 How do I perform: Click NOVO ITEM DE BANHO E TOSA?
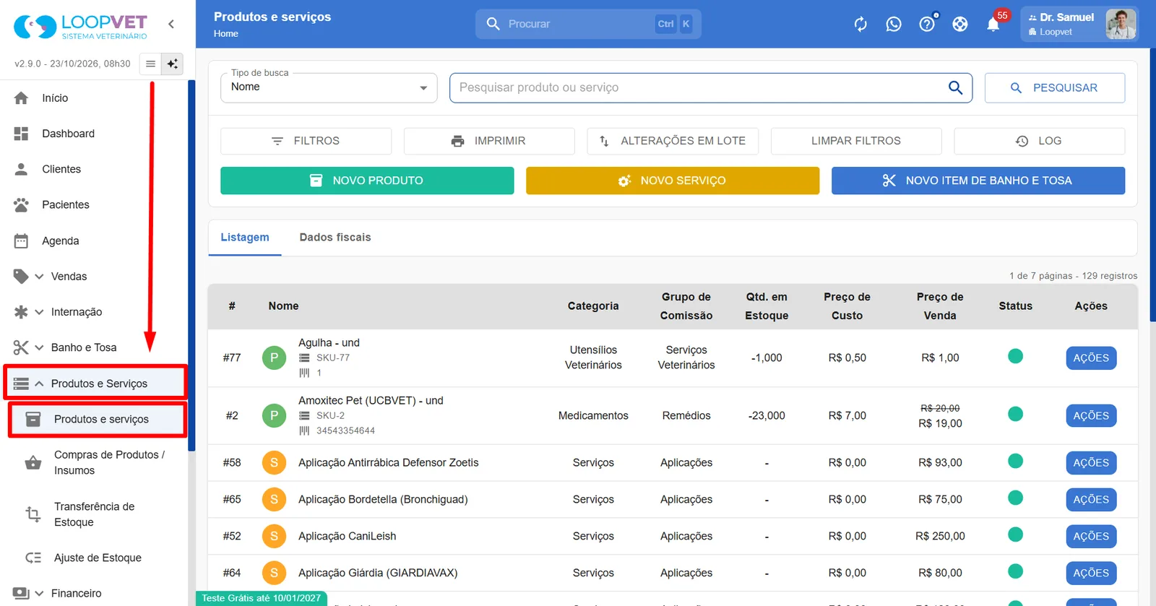978,181
